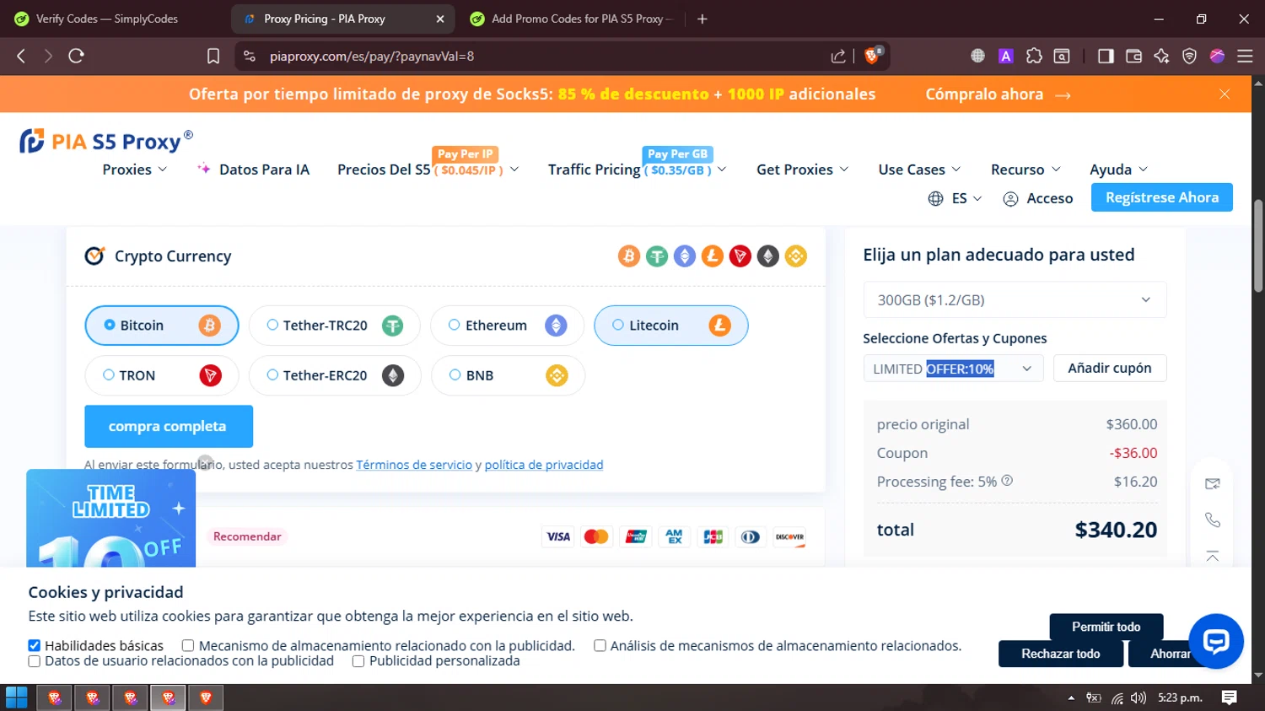The width and height of the screenshot is (1265, 711).
Task: Click the phone contact side icon
Action: click(1213, 520)
